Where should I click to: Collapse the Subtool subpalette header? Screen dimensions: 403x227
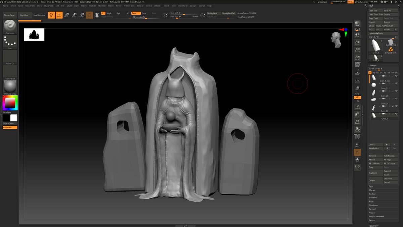tap(373, 66)
